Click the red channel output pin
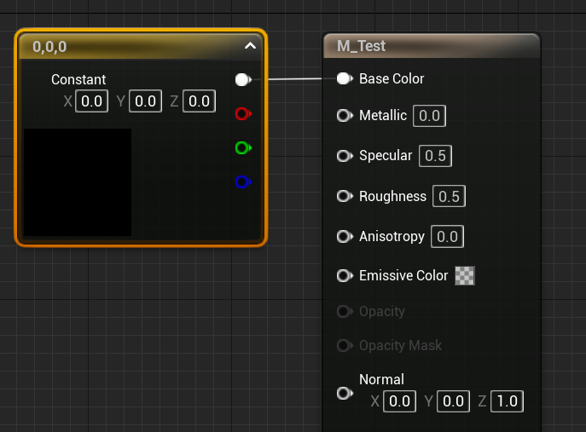 (x=243, y=113)
